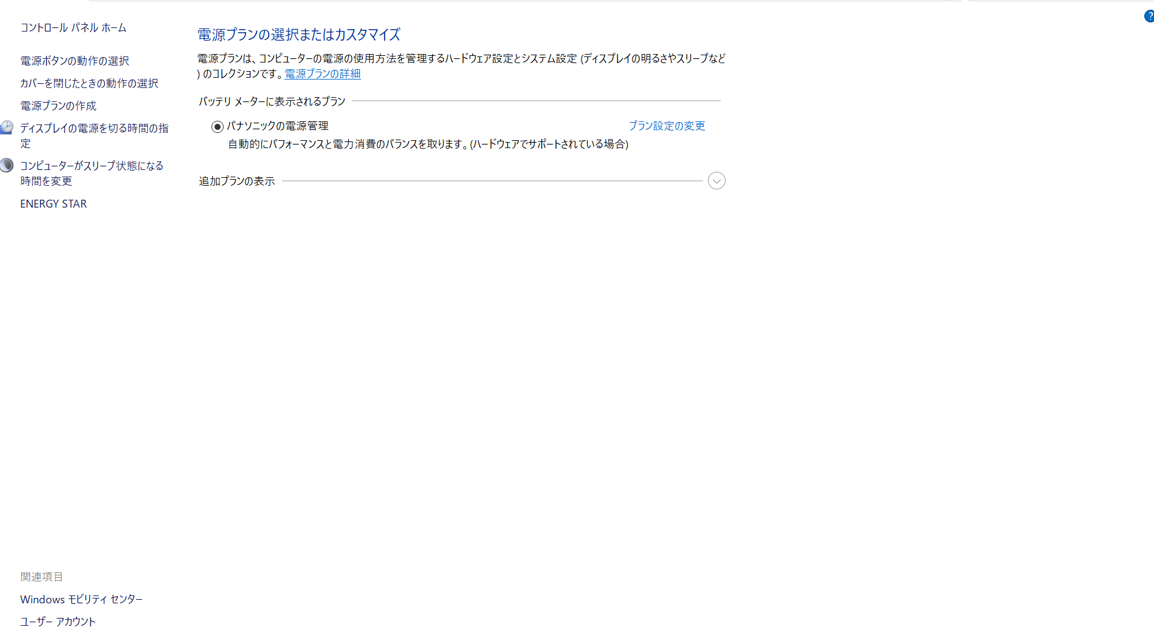Click the ENERGY STAR link
The image size is (1154, 644).
53,204
